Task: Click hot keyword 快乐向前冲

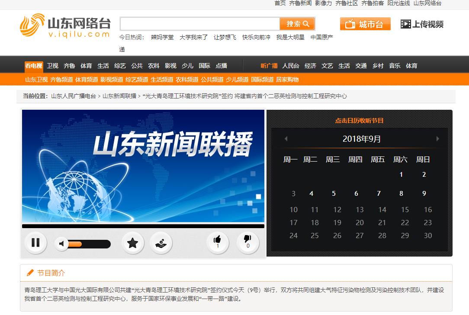Action: click(256, 37)
